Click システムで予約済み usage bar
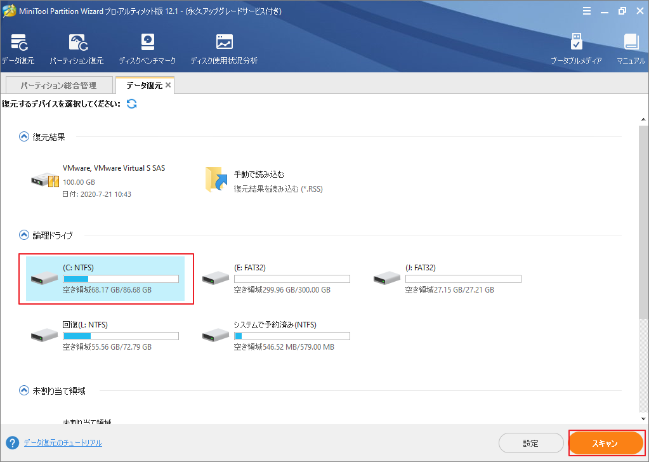Viewport: 649px width, 462px height. click(x=292, y=336)
